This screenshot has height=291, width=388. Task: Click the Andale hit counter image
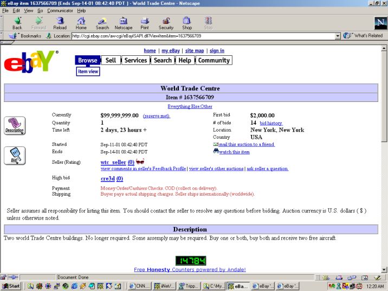pyautogui.click(x=191, y=261)
